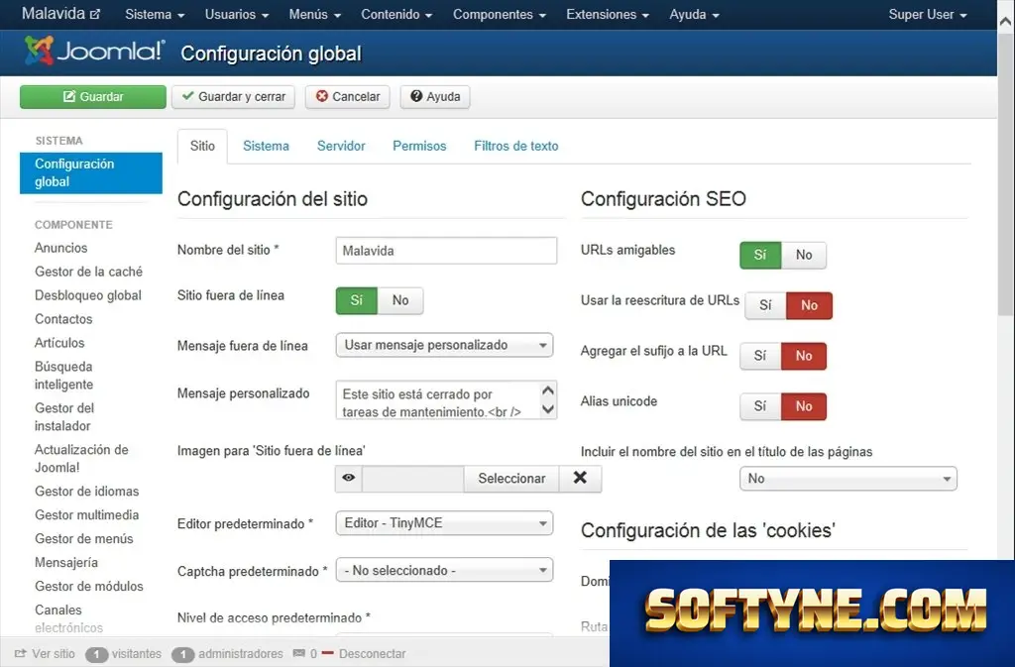Click the green Guardar button

pos(92,96)
